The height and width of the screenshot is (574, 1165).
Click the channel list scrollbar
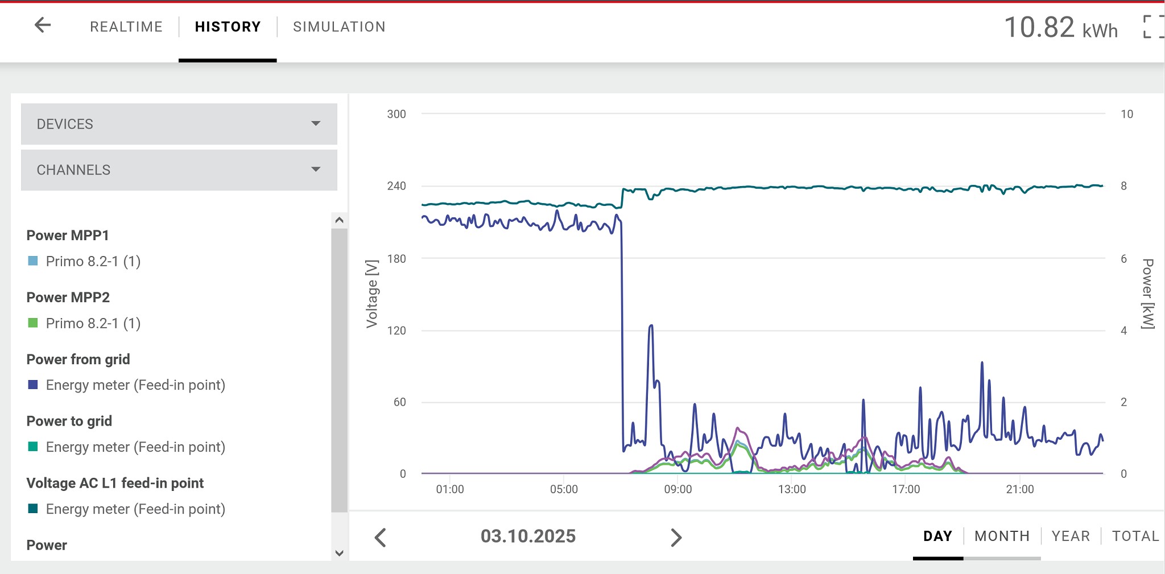pos(339,370)
